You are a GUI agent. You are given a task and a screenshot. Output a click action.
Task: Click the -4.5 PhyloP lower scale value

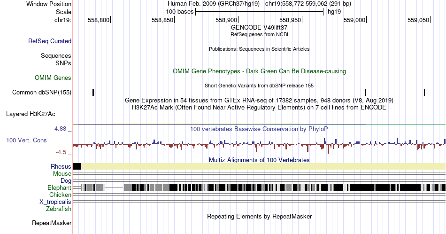(x=61, y=152)
